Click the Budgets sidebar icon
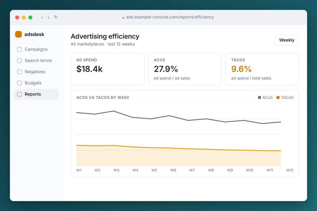The width and height of the screenshot is (317, 211). coord(19,83)
